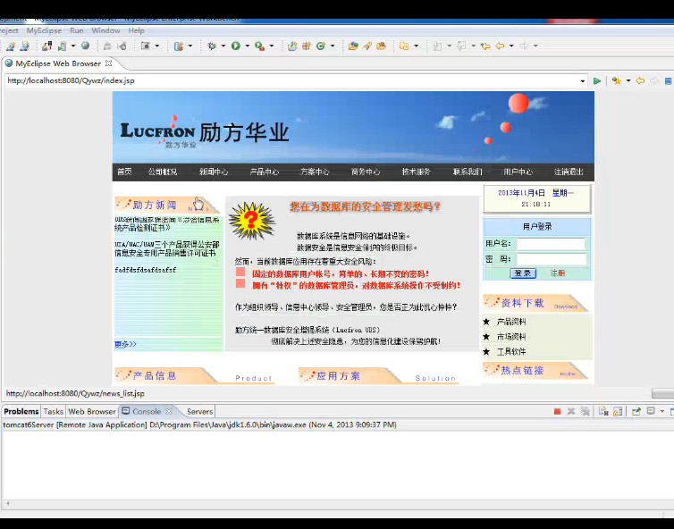Expand the camera capture dropdown arrow
Screen dimensions: 674x529
point(157,46)
